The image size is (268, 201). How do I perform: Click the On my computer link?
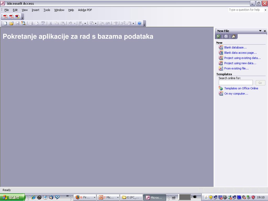(x=236, y=94)
